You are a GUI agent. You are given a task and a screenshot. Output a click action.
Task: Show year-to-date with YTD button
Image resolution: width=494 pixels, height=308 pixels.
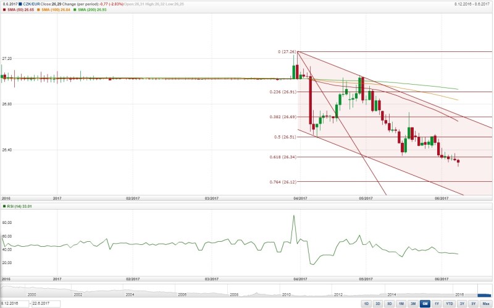click(x=450, y=304)
